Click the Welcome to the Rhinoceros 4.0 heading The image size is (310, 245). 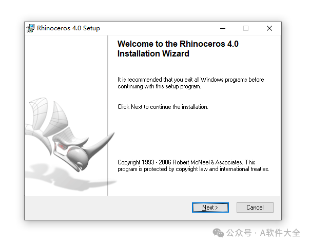coord(178,49)
